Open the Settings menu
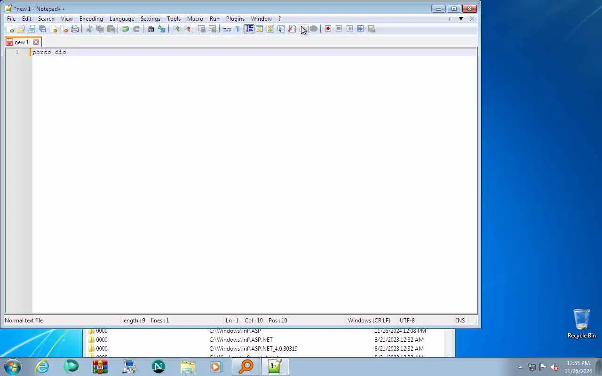 tap(150, 19)
